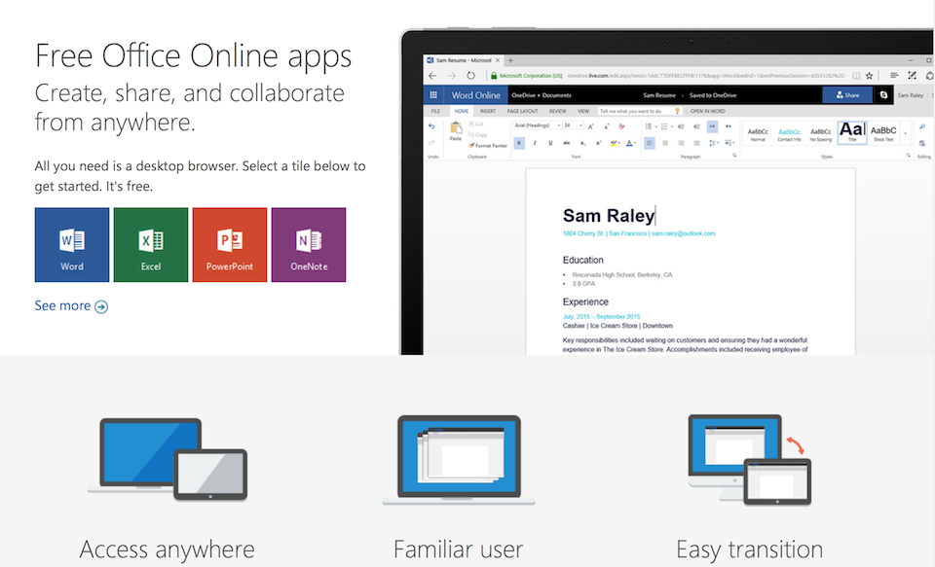Launch the Excel Online tile
935x567 pixels.
(x=151, y=245)
